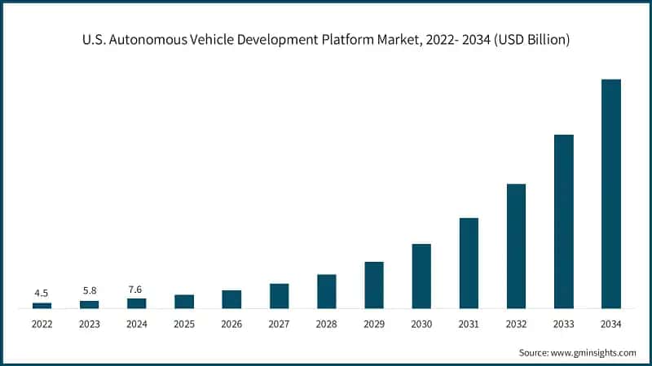Click the 2022 axis label

click(x=42, y=324)
